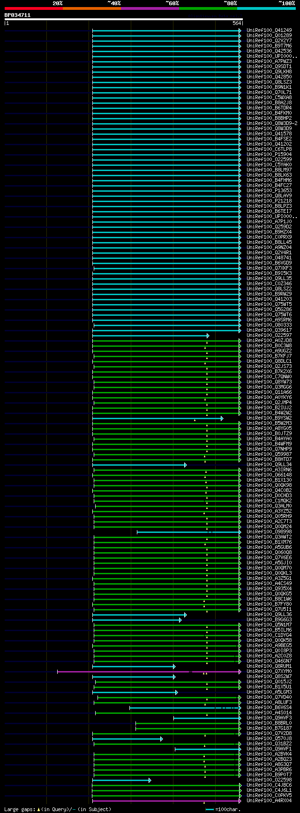The width and height of the screenshot is (300, 813).
Task: Click the purple alignment bar for UniRef100_A4RX04
Action: [x=167, y=801]
